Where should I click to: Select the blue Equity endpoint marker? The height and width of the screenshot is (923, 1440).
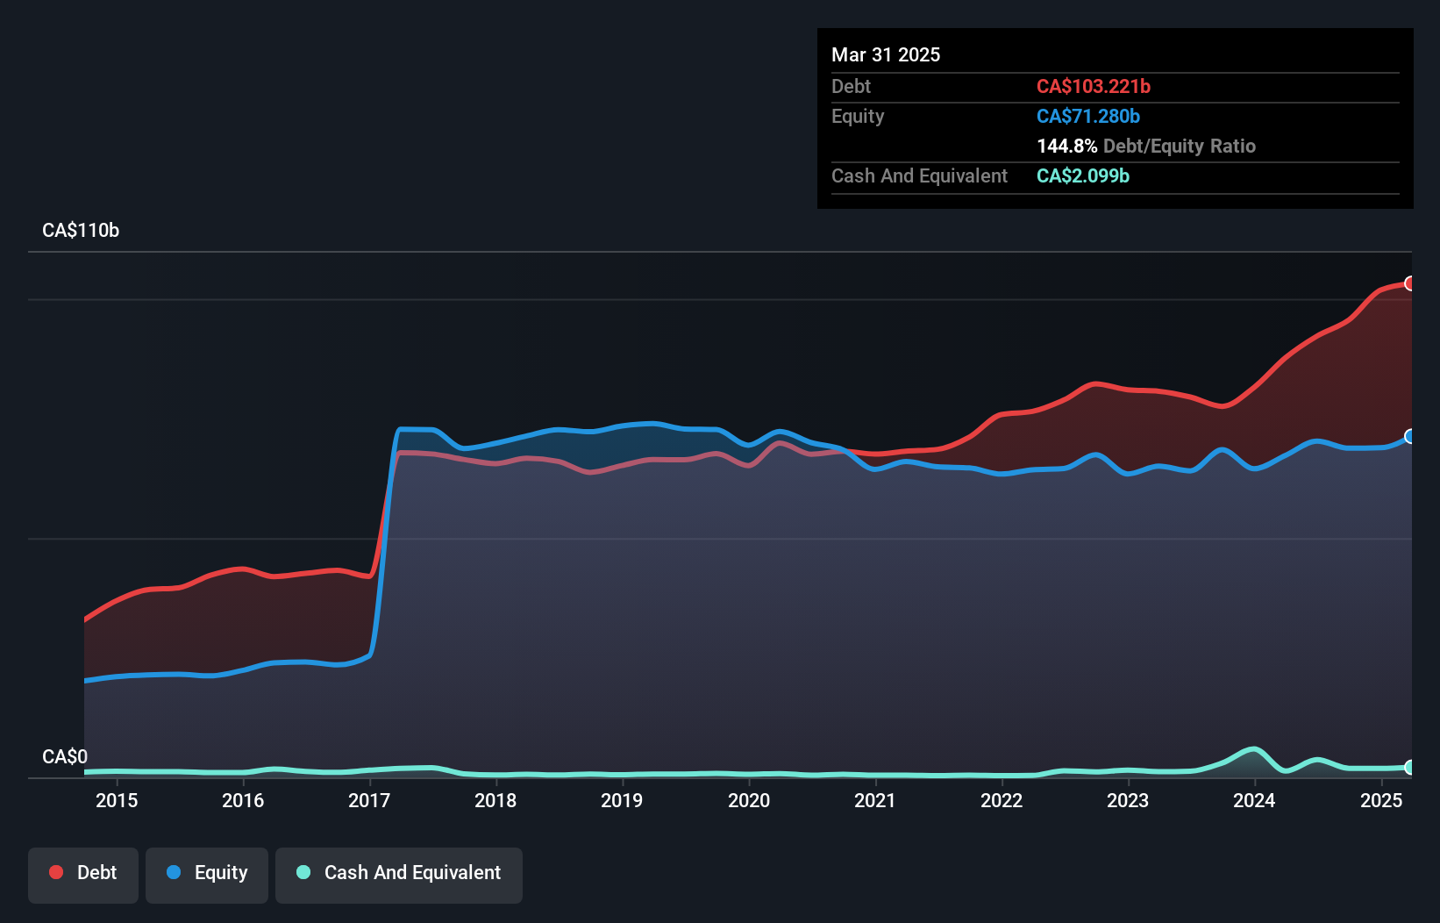pos(1410,436)
